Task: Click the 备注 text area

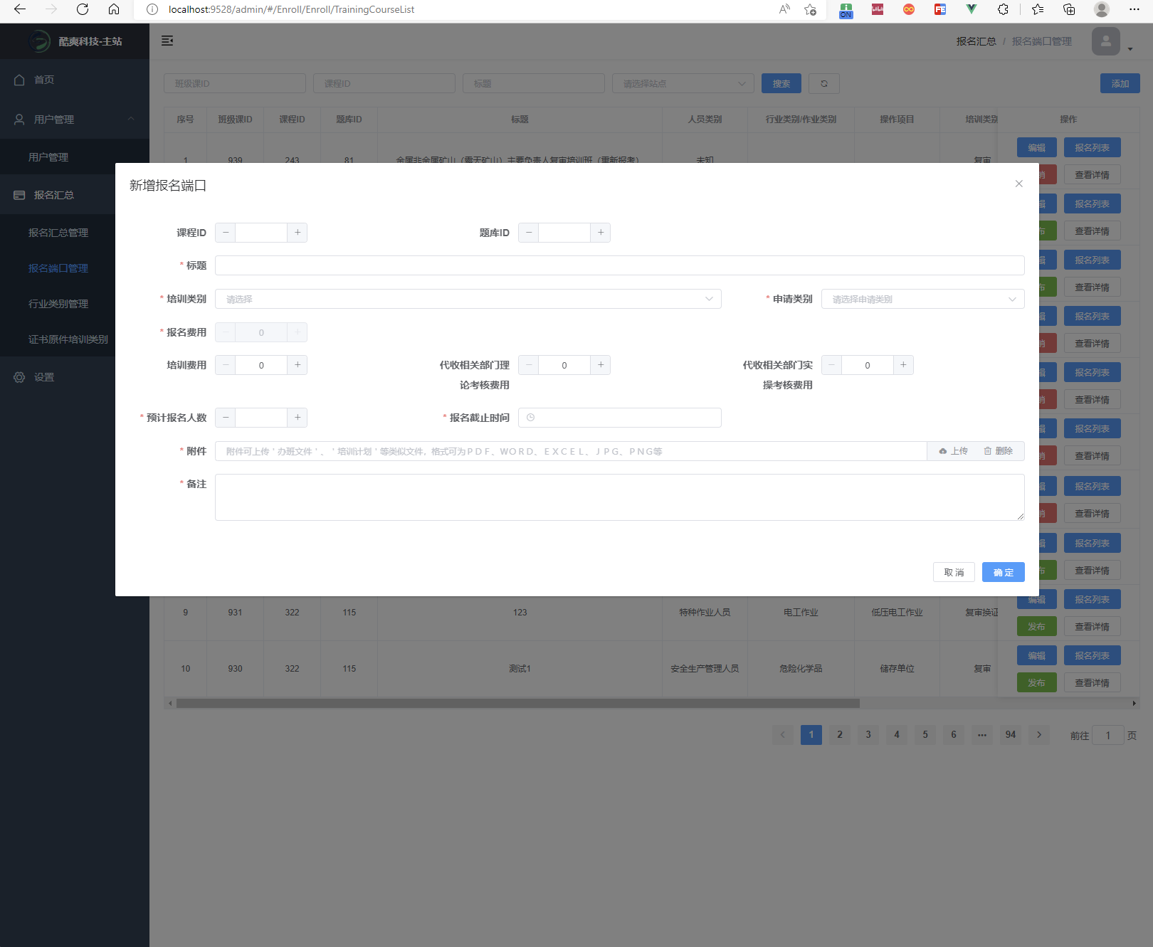Action: tap(619, 497)
